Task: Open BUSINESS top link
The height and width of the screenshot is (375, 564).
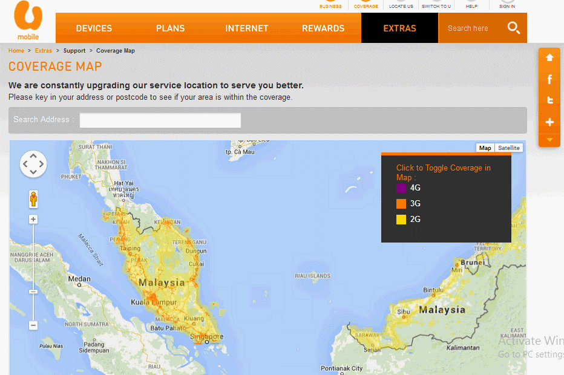Action: point(330,6)
